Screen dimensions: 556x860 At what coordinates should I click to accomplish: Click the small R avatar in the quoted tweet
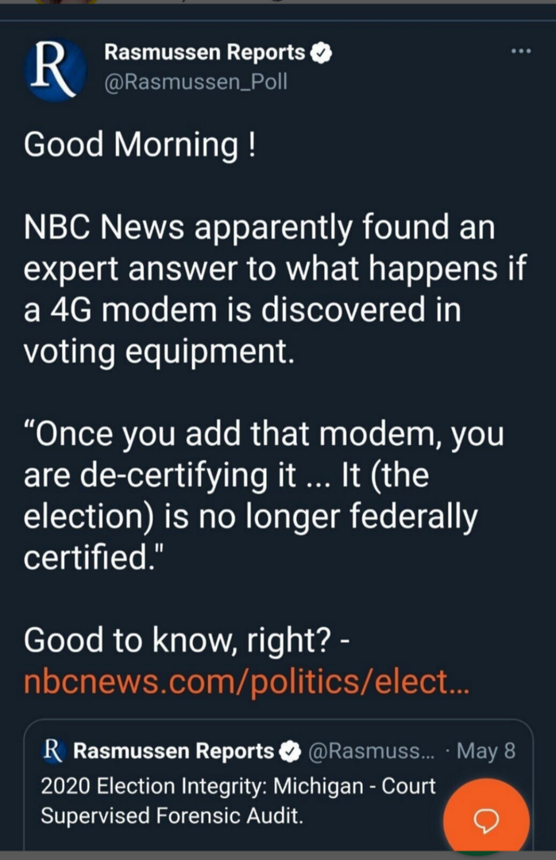[x=52, y=750]
